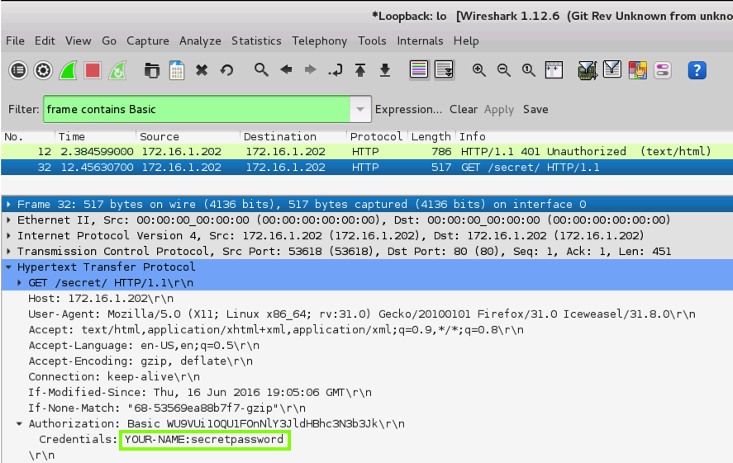Open the View menu

point(78,41)
